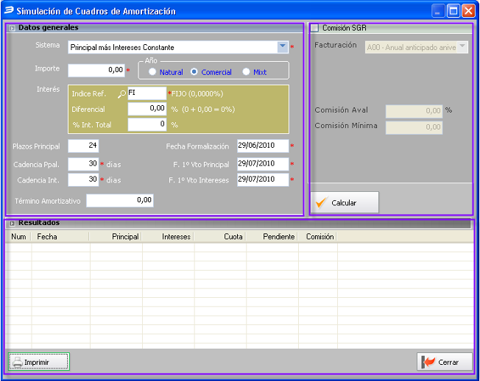Select the Natural year radio button

[x=152, y=72]
